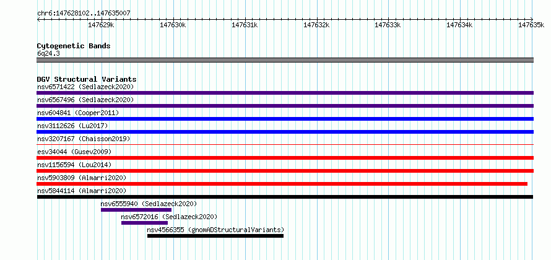Select the gray 6q24.3 cytogenetic band
Screen dimensions: 551x260
pos(285,60)
